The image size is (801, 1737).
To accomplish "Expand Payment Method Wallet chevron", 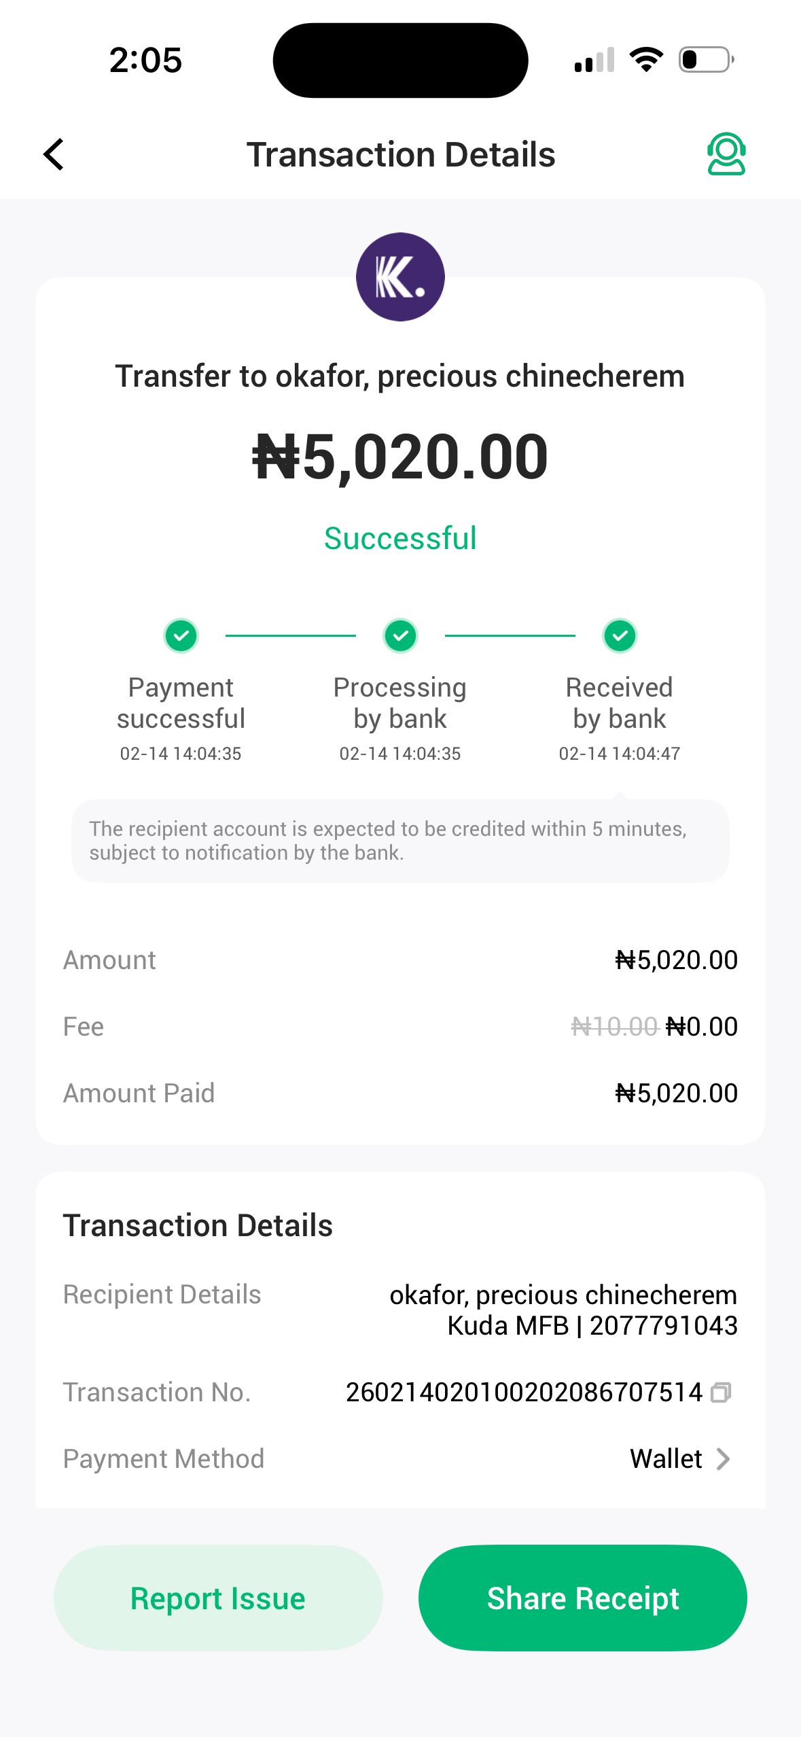I will click(x=724, y=1459).
